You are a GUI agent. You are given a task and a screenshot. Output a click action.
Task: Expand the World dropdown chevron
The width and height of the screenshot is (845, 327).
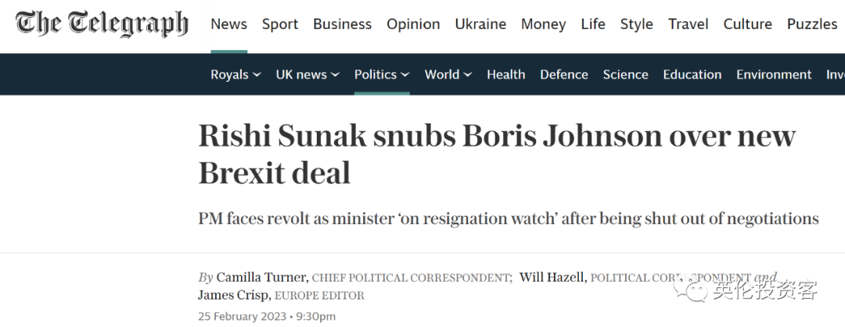tap(467, 75)
